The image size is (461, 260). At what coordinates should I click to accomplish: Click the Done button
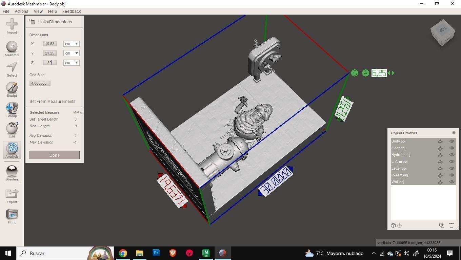(55, 155)
